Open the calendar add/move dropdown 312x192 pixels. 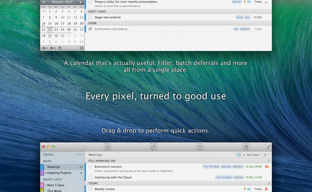[45, 48]
